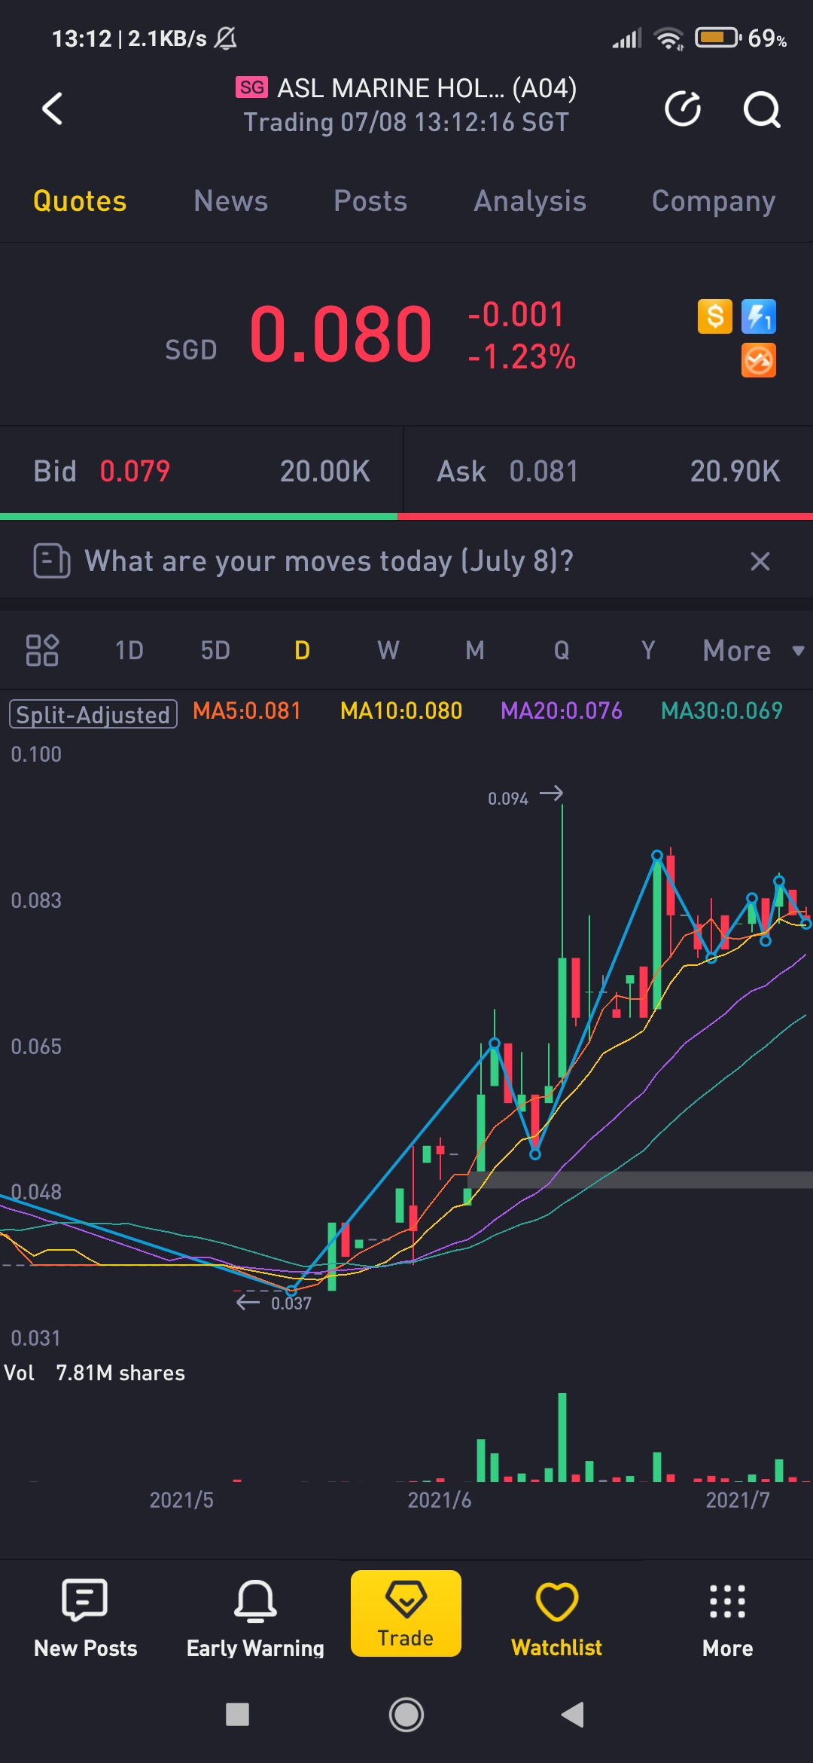Select the D daily chart period
The height and width of the screenshot is (1763, 813).
point(302,650)
